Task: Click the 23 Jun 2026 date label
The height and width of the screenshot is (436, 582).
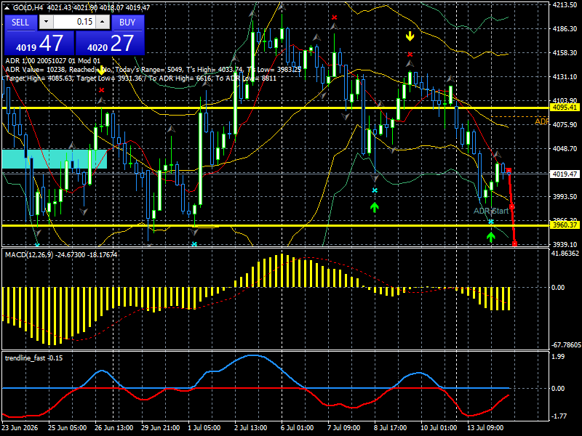Action: 20,427
